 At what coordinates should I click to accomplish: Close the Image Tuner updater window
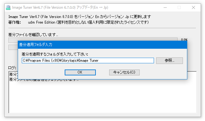click(x=193, y=7)
